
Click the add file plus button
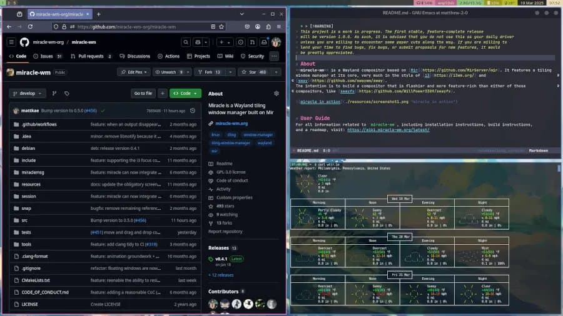163,94
